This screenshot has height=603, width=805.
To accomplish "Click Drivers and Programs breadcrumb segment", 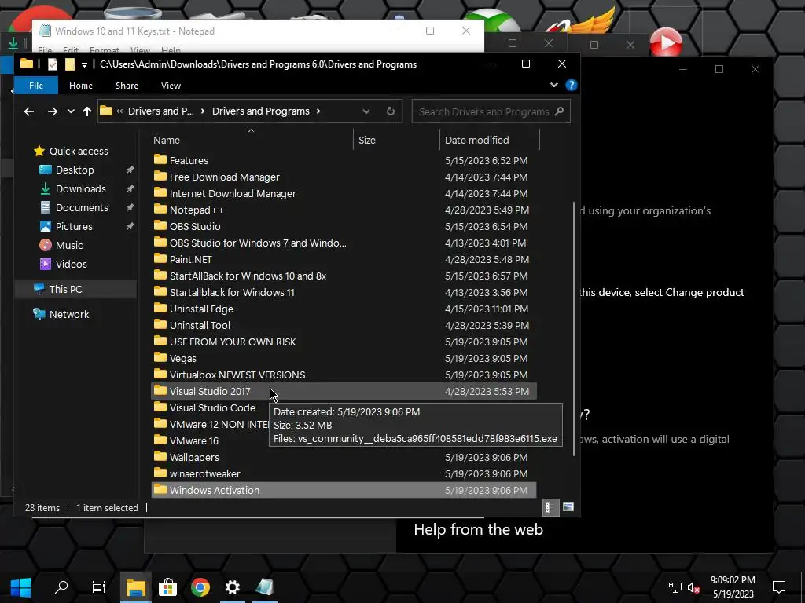I will point(261,111).
